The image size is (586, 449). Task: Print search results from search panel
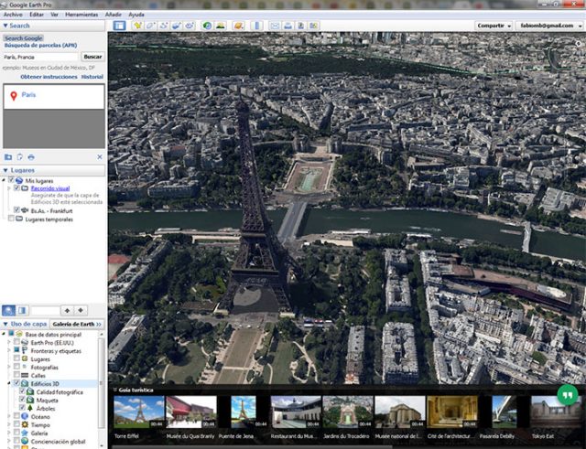[31, 157]
